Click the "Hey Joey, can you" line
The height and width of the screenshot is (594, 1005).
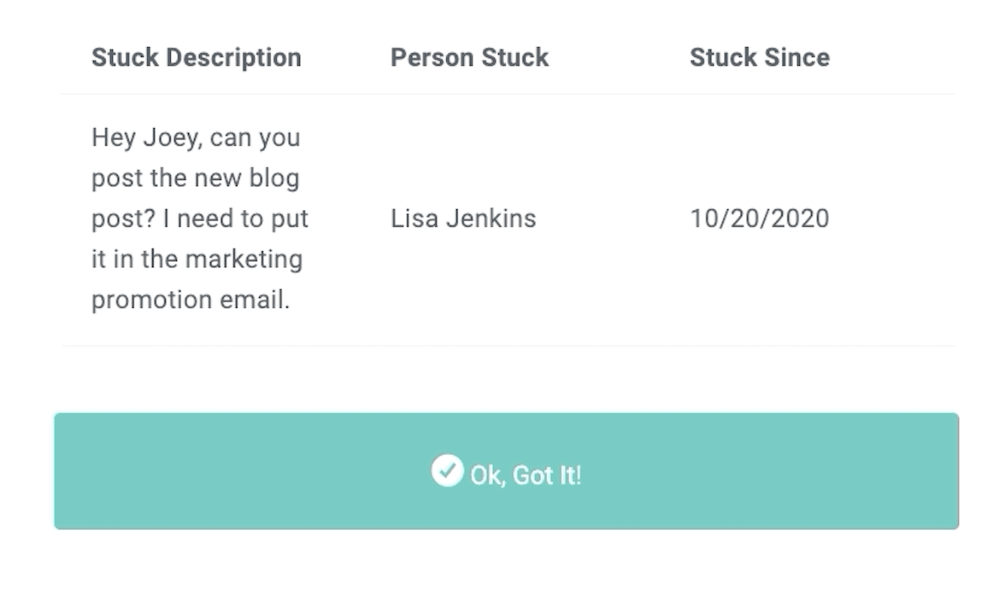196,137
